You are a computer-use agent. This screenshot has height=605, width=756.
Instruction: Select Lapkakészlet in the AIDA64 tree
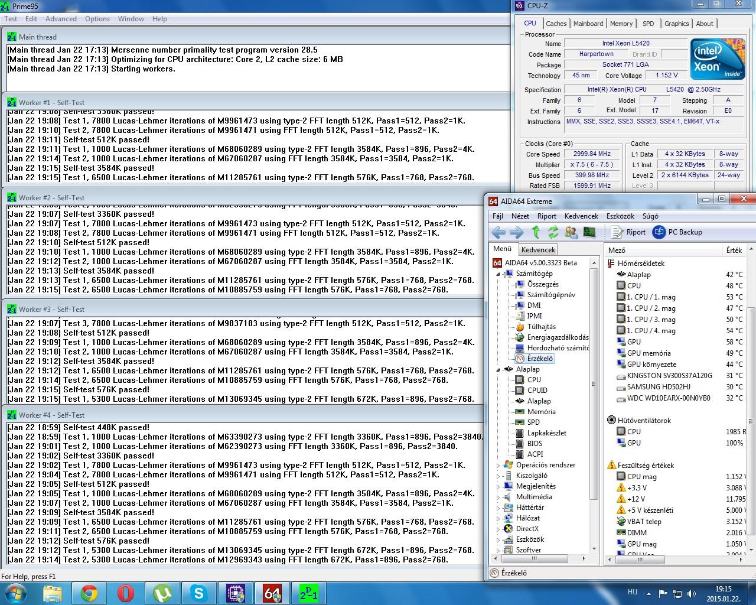click(x=546, y=433)
